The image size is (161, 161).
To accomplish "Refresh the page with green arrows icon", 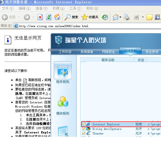I will (x=49, y=17).
